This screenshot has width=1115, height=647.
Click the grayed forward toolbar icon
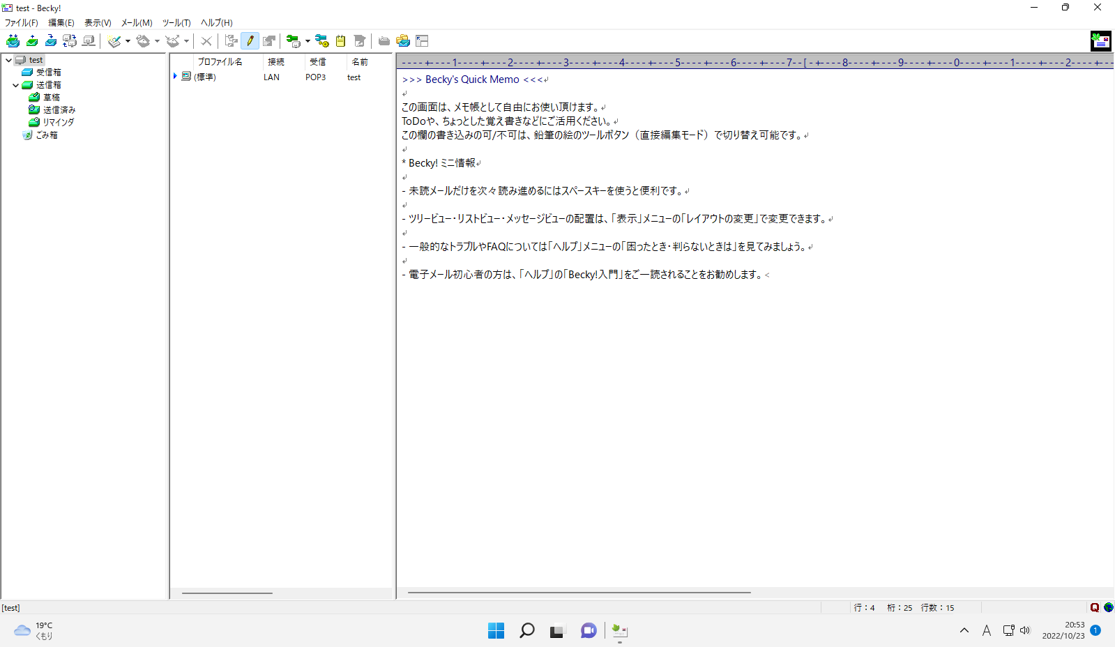pos(173,41)
